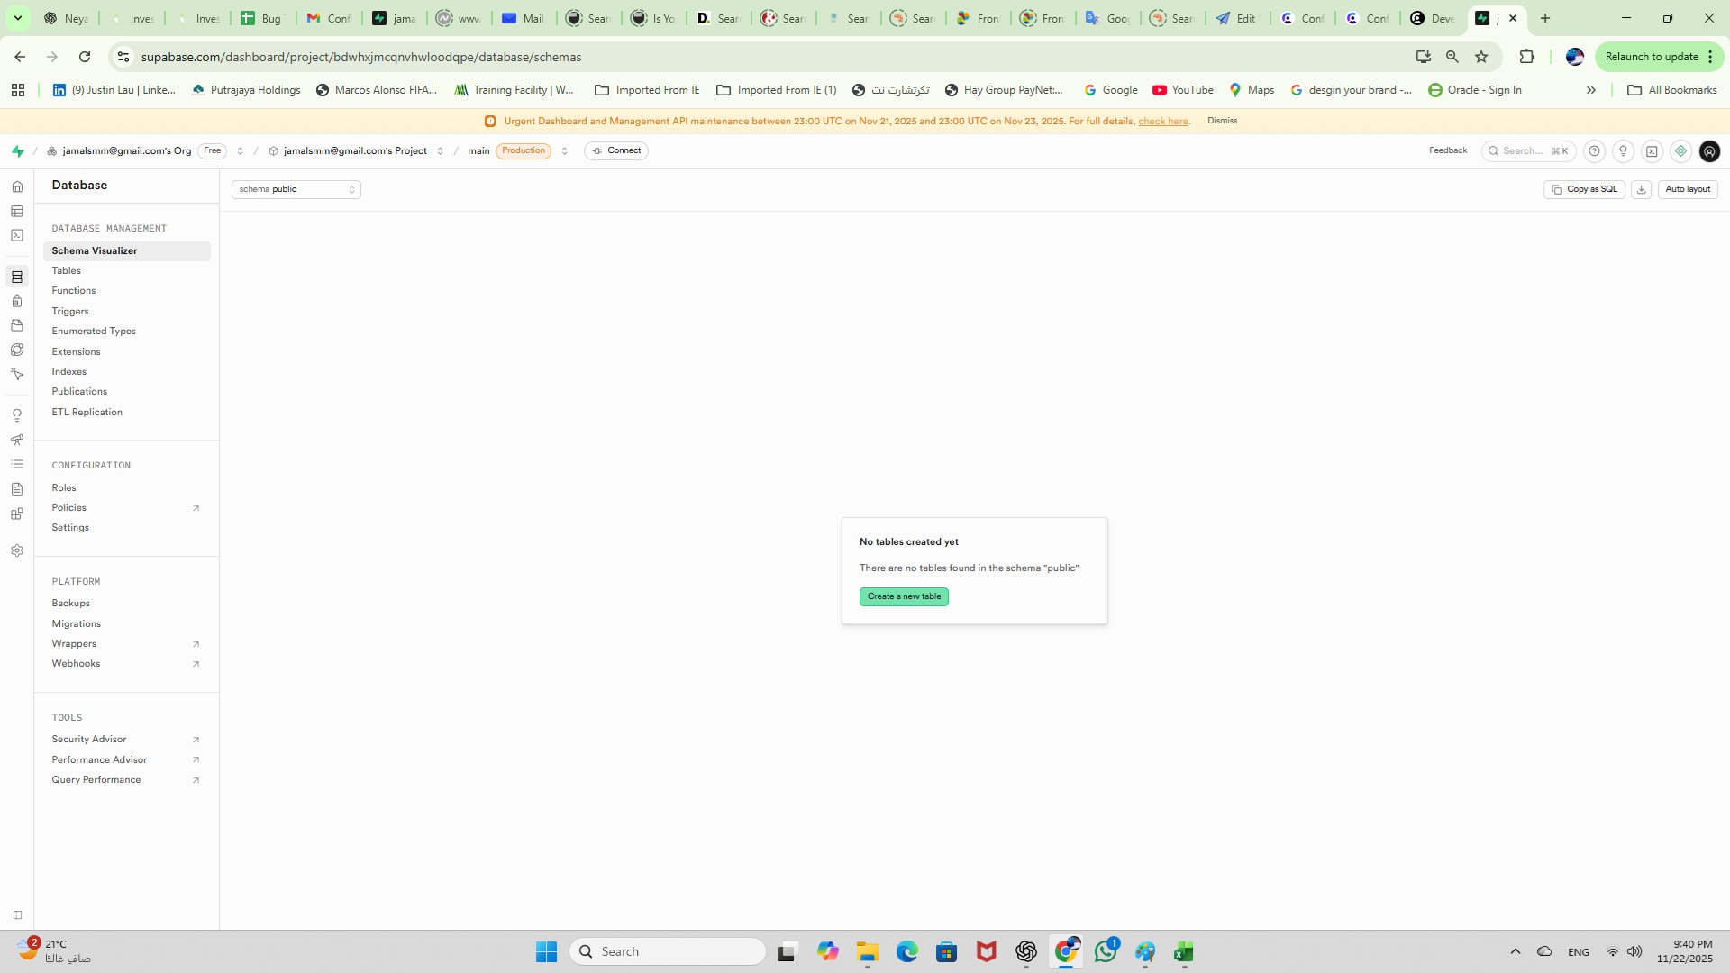Open the help question mark icon
Image resolution: width=1730 pixels, height=973 pixels.
(x=1594, y=150)
